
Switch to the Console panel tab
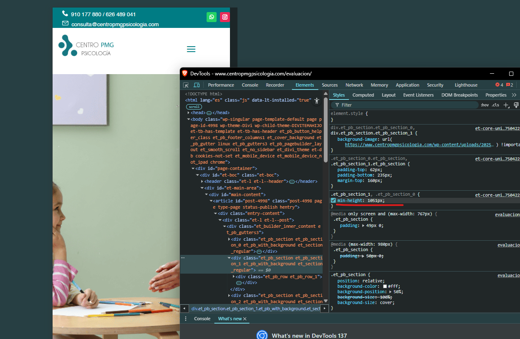[250, 85]
